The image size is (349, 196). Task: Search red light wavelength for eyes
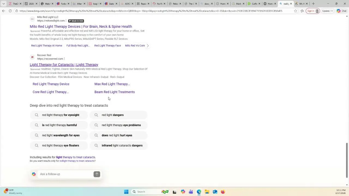click(59, 135)
